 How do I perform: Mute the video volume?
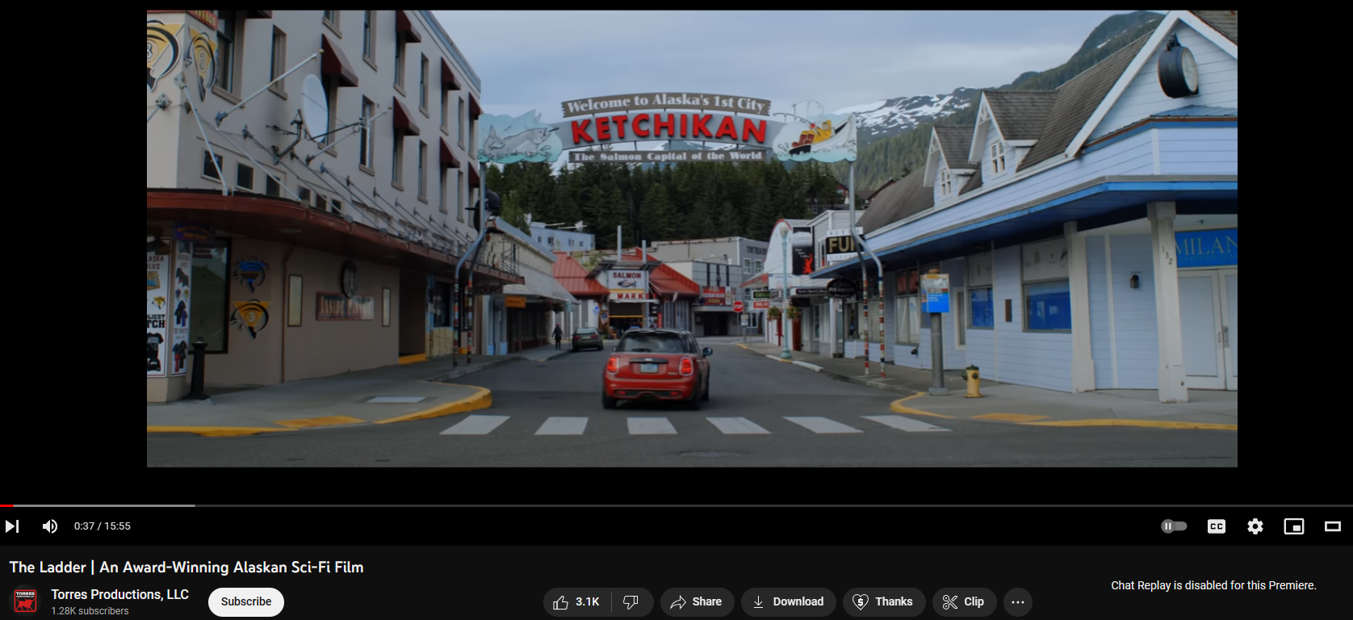coord(50,526)
